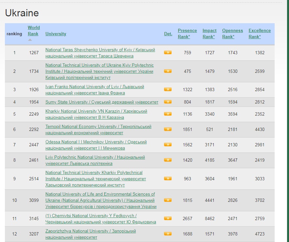Sort by Impact Rank column

pyautogui.click(x=209, y=34)
